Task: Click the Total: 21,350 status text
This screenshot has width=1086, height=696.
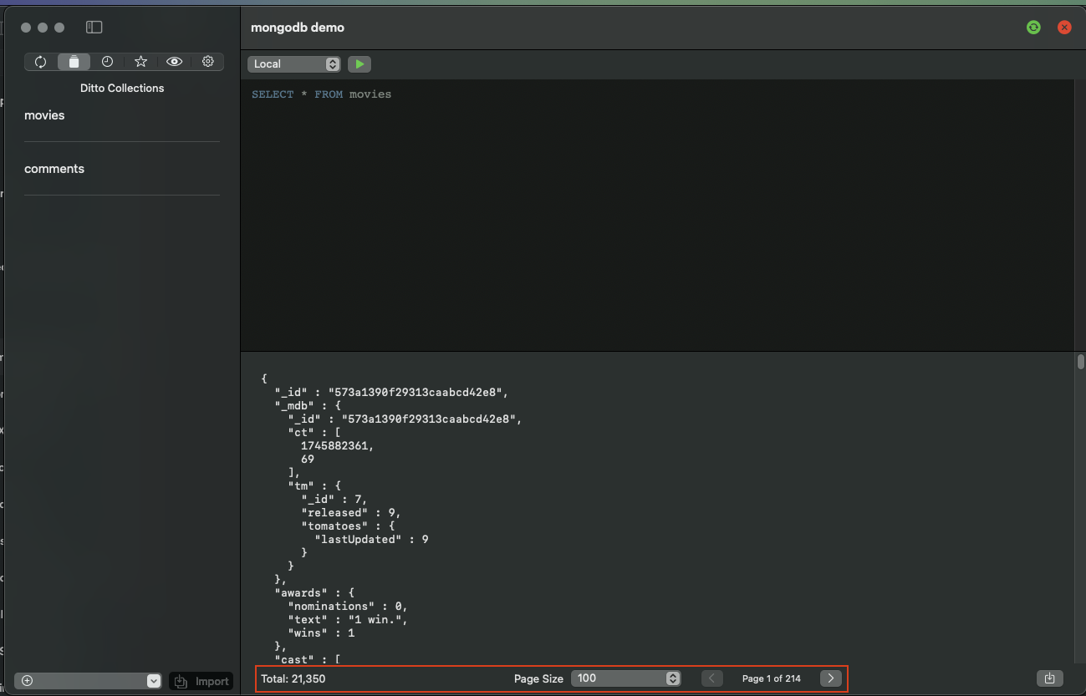Action: pos(293,679)
